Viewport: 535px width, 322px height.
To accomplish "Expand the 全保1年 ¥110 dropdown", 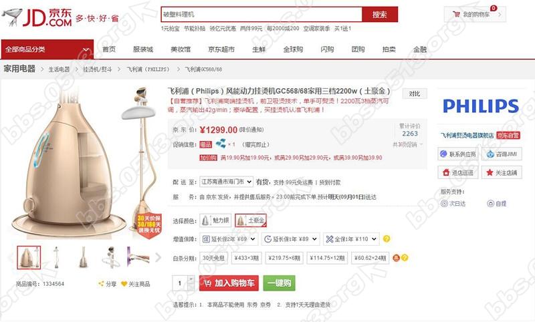I will point(351,239).
